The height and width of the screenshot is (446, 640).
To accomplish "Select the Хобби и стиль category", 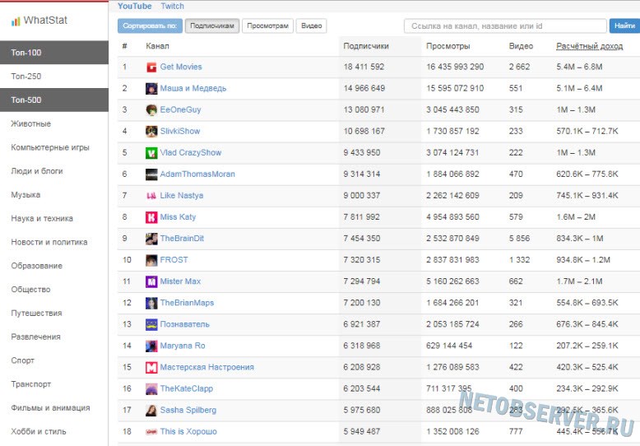I will point(39,432).
